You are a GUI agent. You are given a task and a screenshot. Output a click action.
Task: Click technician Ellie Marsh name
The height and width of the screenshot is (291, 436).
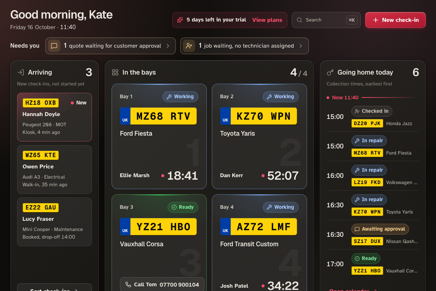tap(134, 175)
